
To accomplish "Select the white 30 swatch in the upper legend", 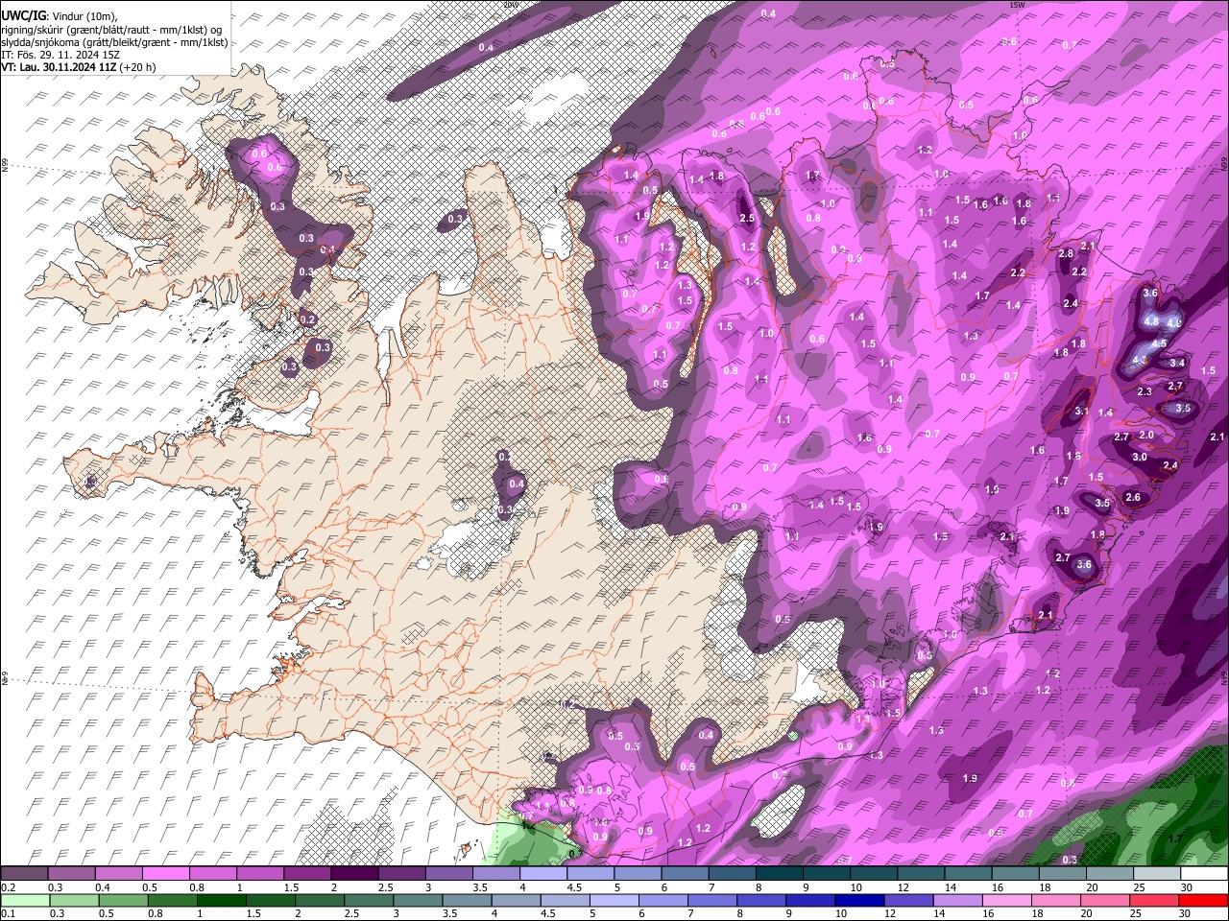I will (1204, 874).
